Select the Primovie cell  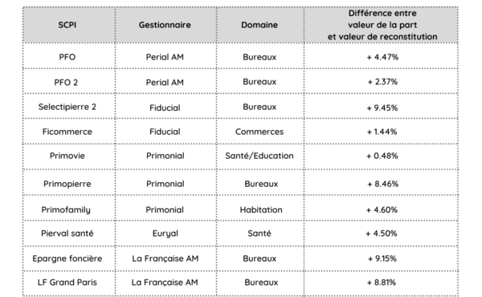[67, 156]
